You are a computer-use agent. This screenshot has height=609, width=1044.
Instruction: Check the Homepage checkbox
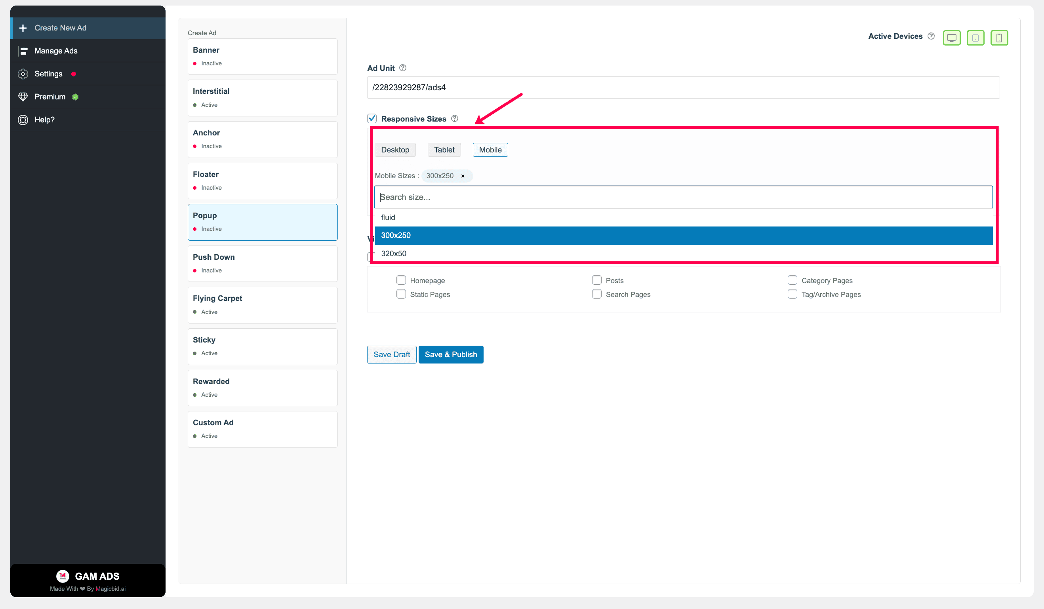tap(401, 280)
